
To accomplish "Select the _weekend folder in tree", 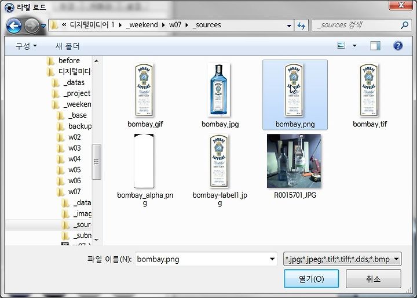I will (71, 104).
